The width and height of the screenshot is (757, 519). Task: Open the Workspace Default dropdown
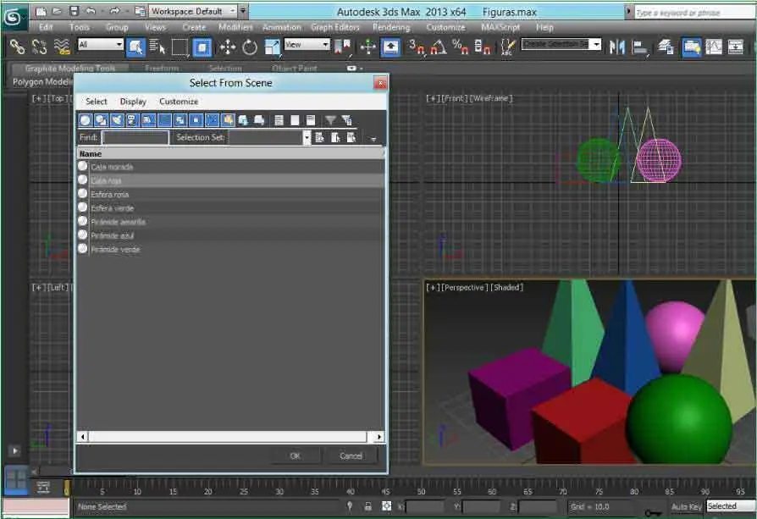193,11
